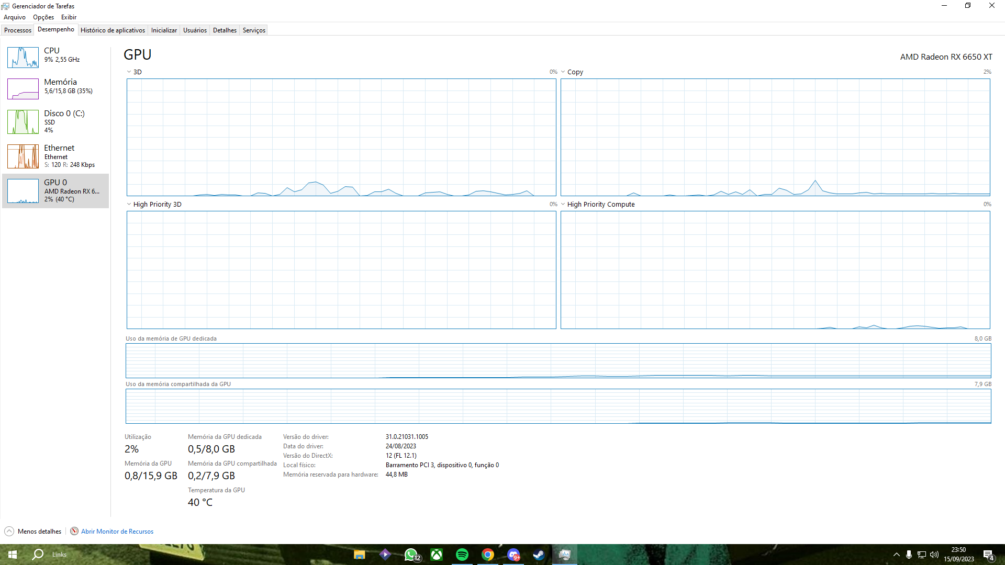Image resolution: width=1005 pixels, height=565 pixels.
Task: Select GPU 0 AMD Radeon item
Action: tap(55, 191)
